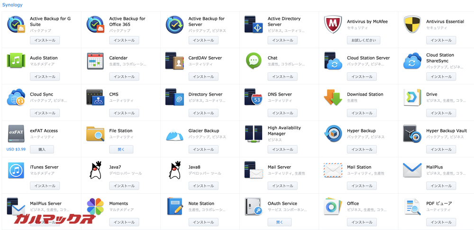
Task: Select the Chat app icon
Action: pos(254,61)
